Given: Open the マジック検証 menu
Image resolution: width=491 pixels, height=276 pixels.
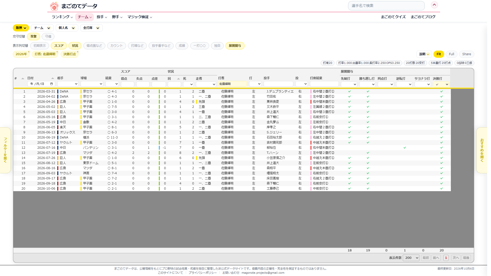Looking at the screenshot, I should (x=140, y=17).
